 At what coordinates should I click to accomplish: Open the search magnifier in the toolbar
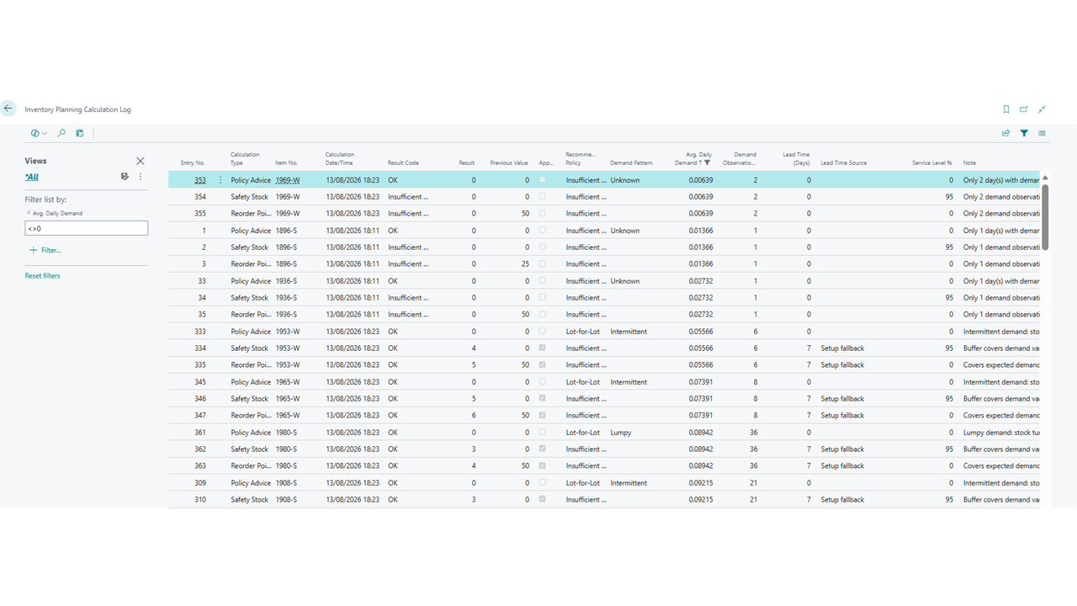pos(61,133)
